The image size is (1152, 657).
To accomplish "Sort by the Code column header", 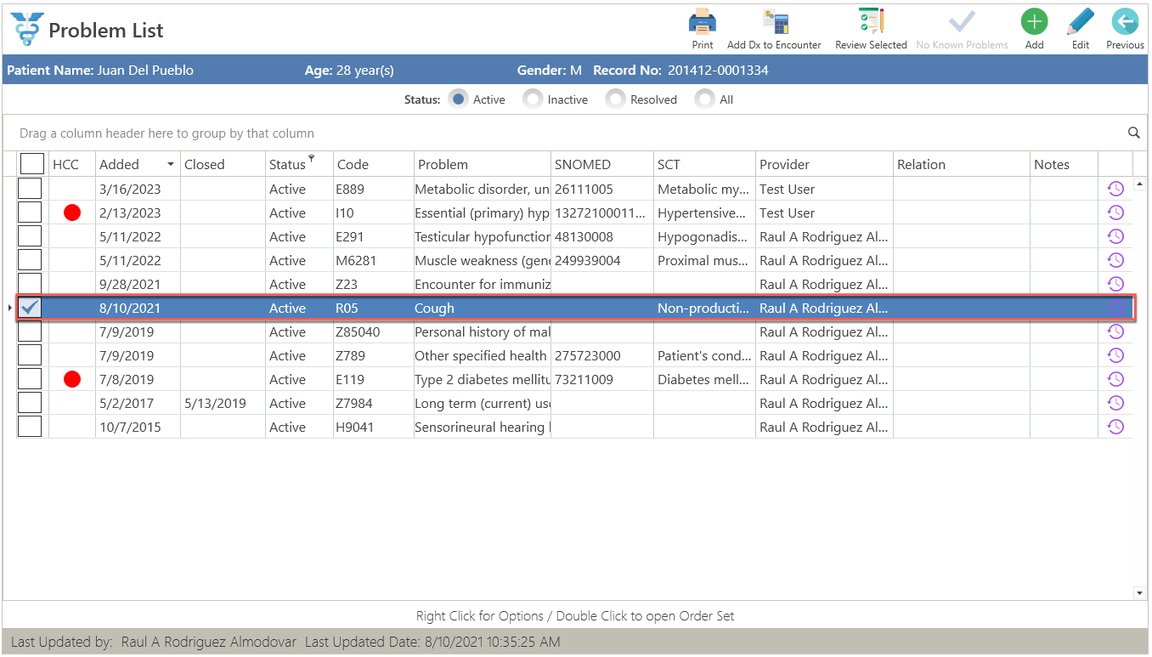I will click(374, 164).
